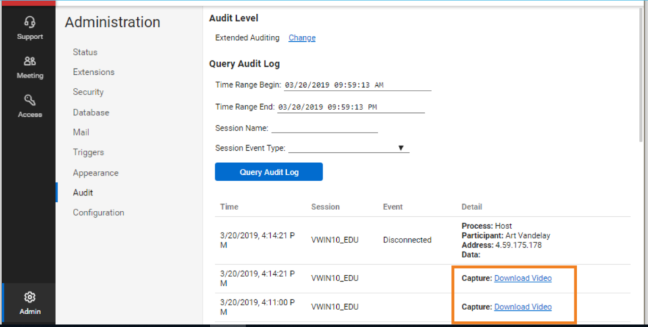
Task: Download Video for the 4:14:21 PM capture
Action: (x=522, y=278)
